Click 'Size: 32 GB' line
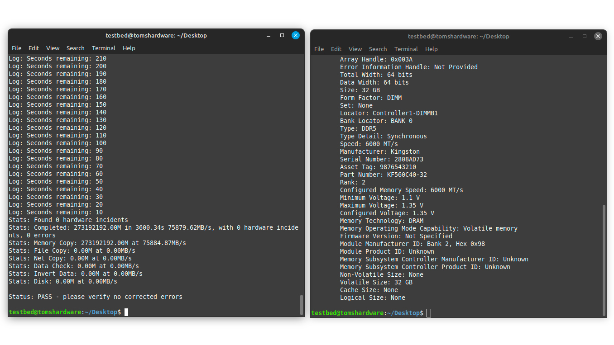This screenshot has height=345, width=614. tap(360, 90)
